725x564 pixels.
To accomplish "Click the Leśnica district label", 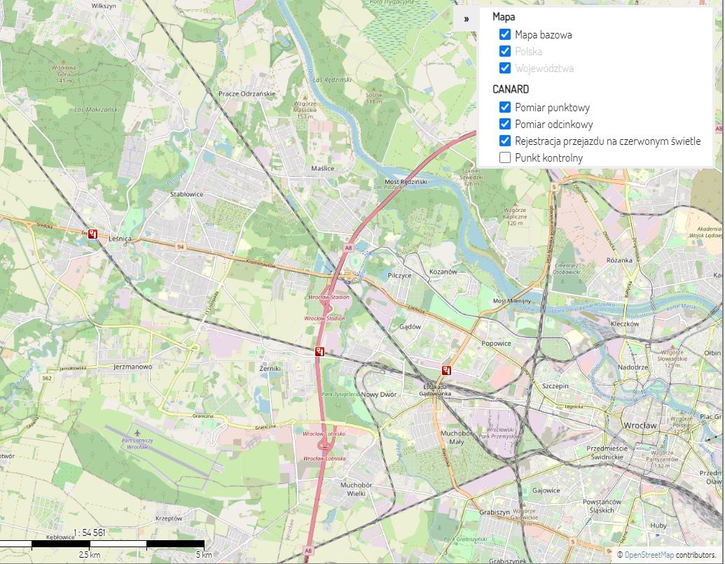I will coord(120,239).
